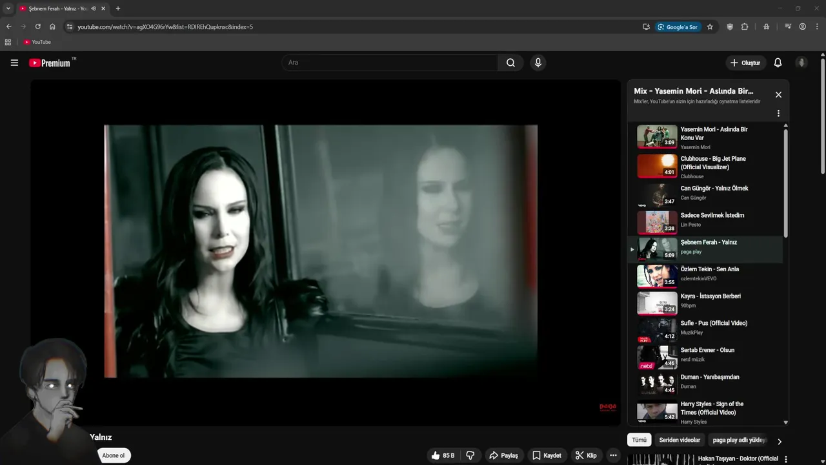The width and height of the screenshot is (826, 465).
Task: Play Harry Styles - Sign of the Times
Action: (705, 411)
